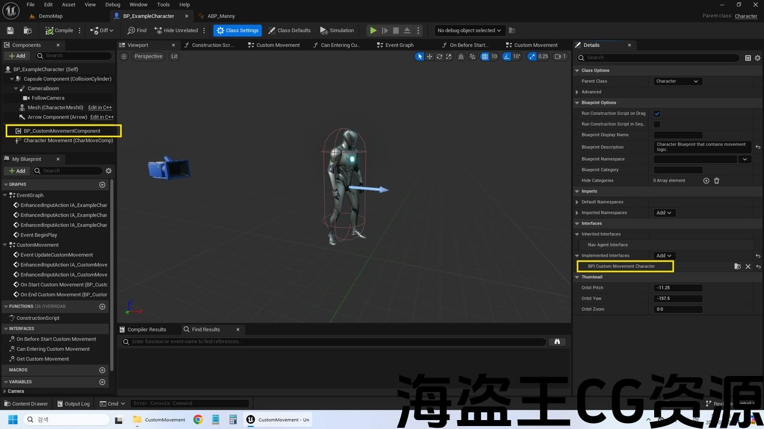Image resolution: width=764 pixels, height=429 pixels.
Task: Switch to the Event Graph tab
Action: click(399, 45)
